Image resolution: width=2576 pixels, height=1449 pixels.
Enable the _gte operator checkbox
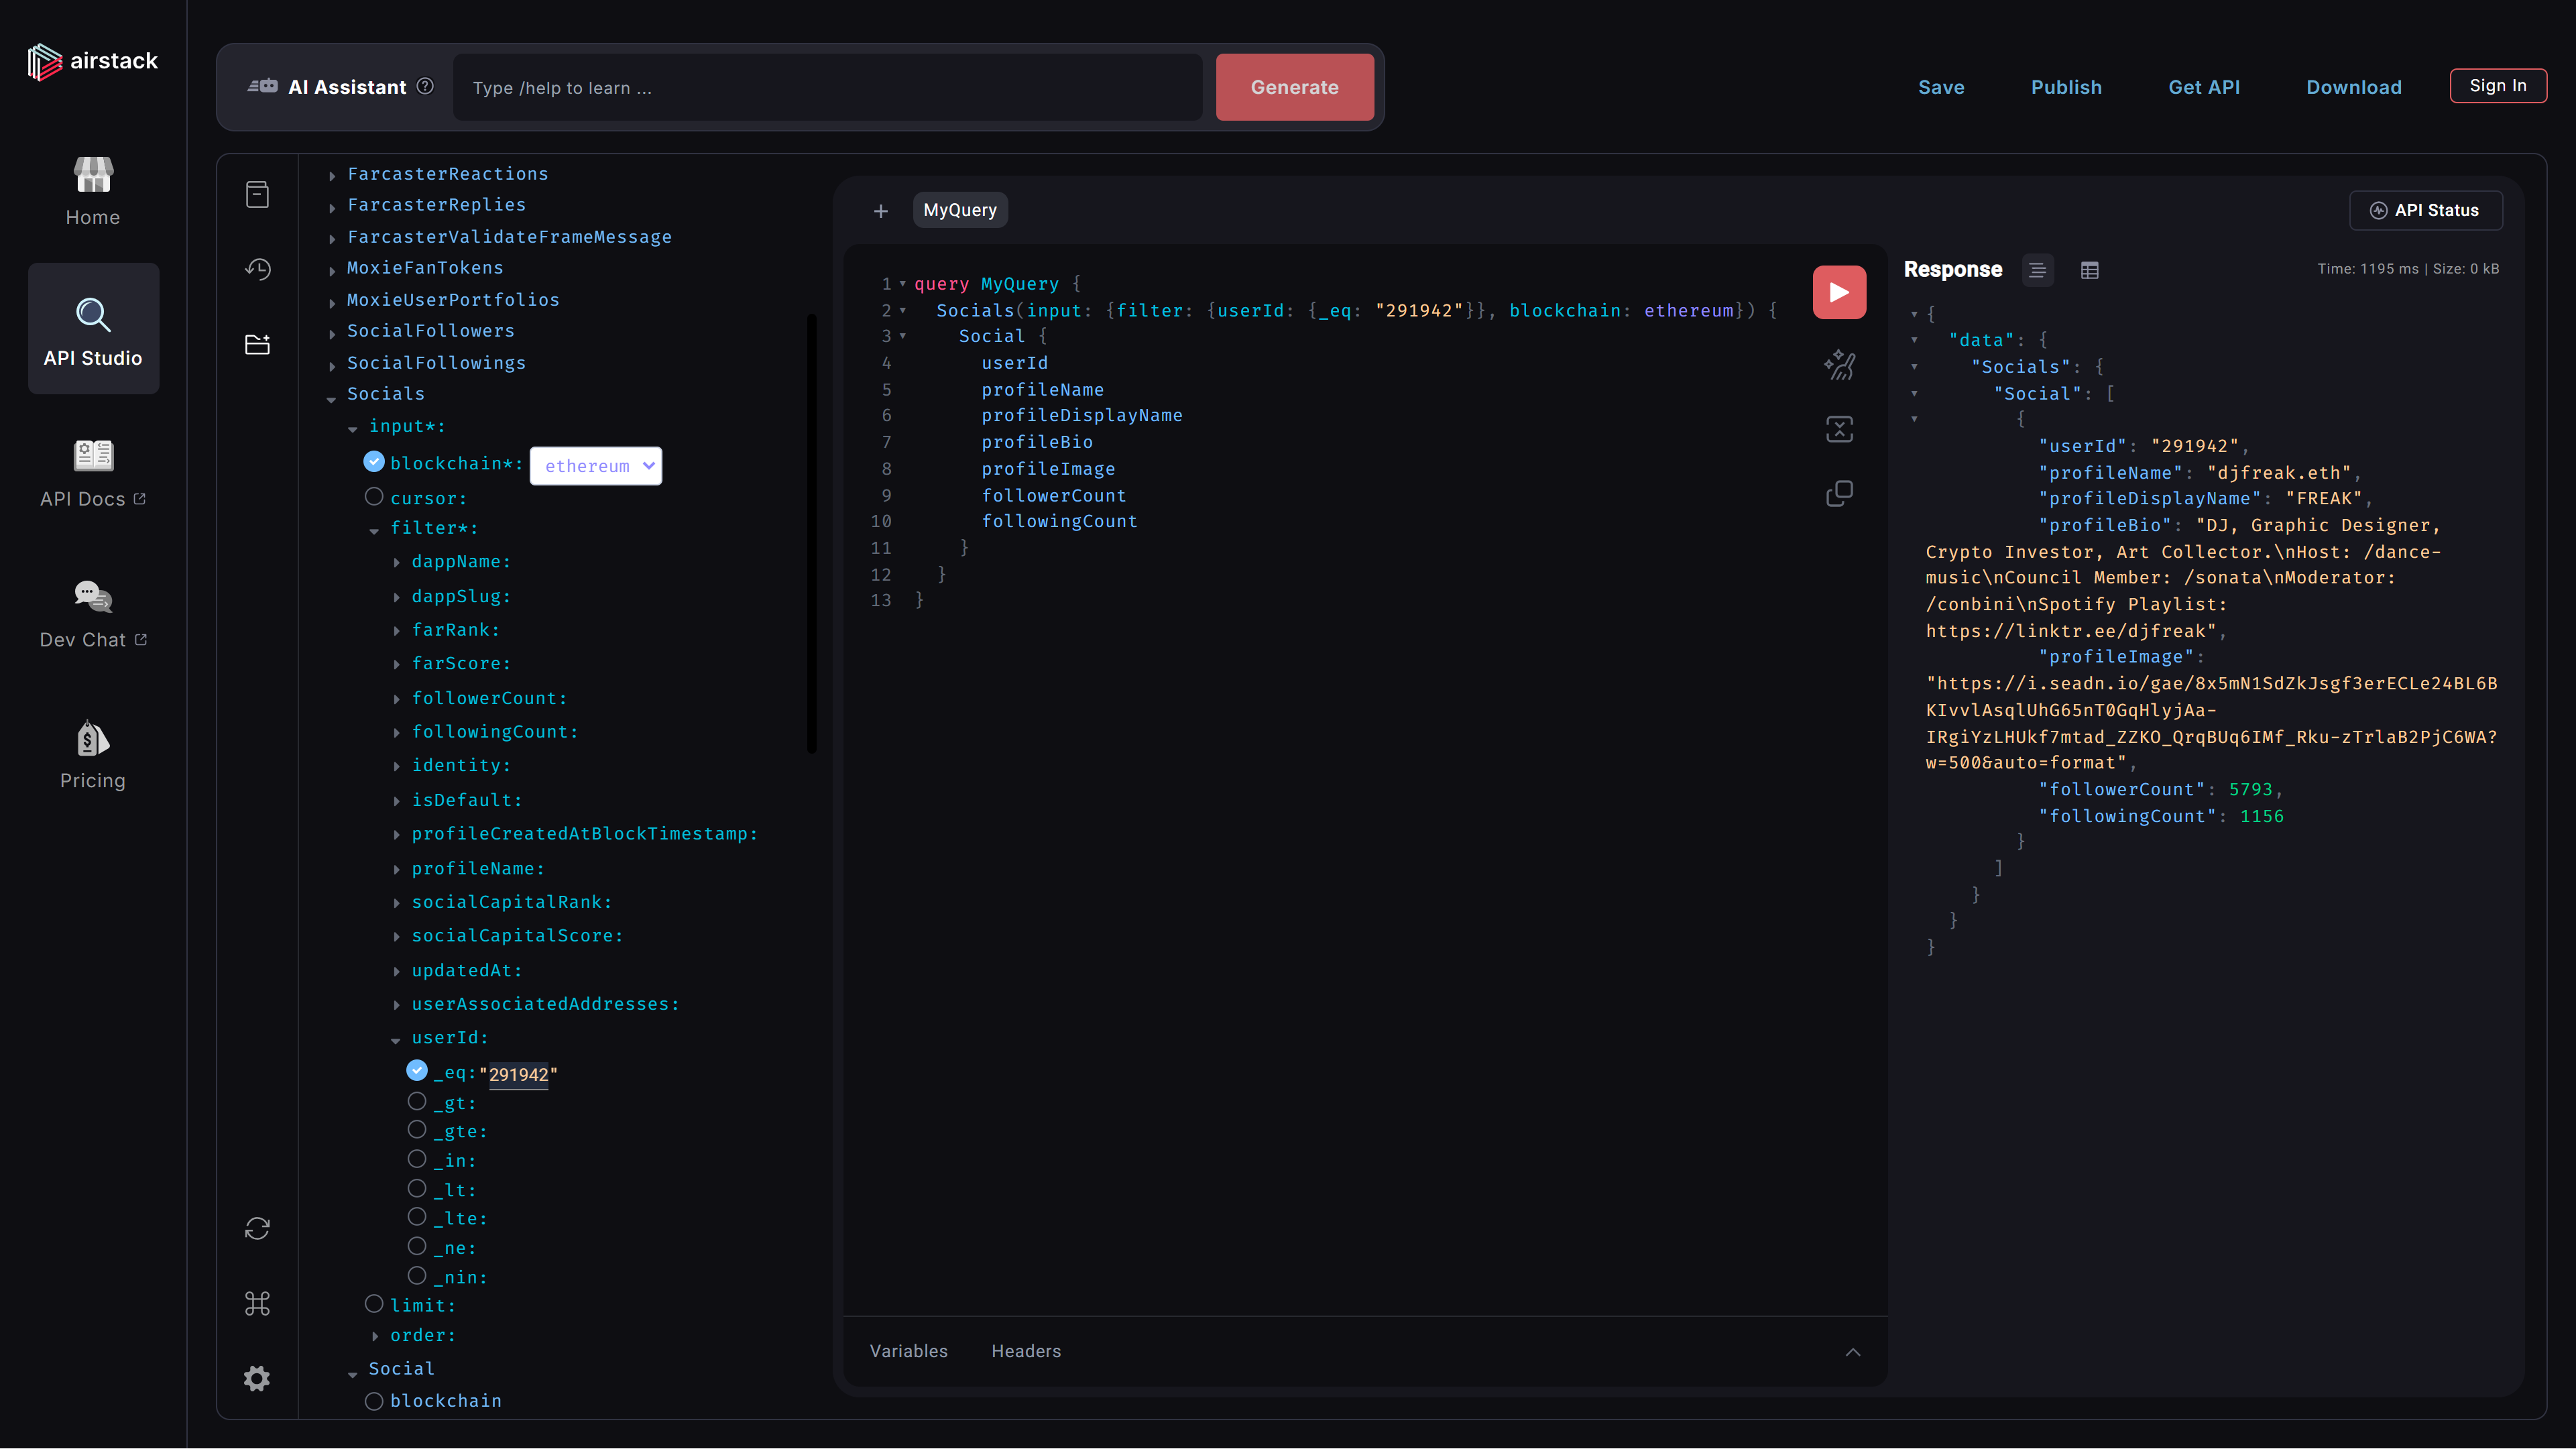coord(417,1129)
